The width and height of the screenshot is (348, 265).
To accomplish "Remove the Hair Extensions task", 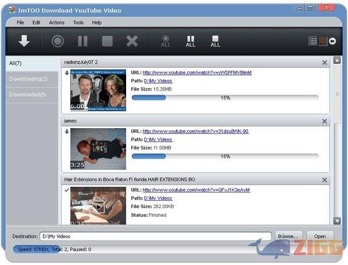I will [x=325, y=180].
